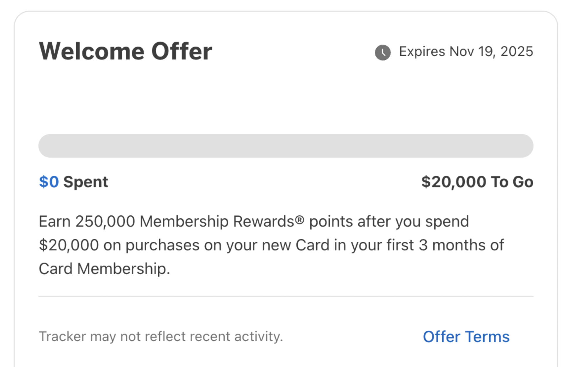570x367 pixels.
Task: Click the horizontal divider above the tracker note
Action: (x=286, y=296)
